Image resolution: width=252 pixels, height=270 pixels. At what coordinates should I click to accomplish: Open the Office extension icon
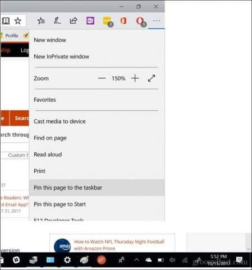pyautogui.click(x=123, y=21)
